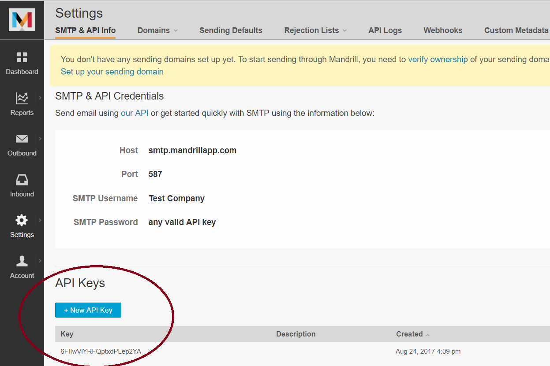
Task: Click the Settings page title
Action: coord(79,13)
